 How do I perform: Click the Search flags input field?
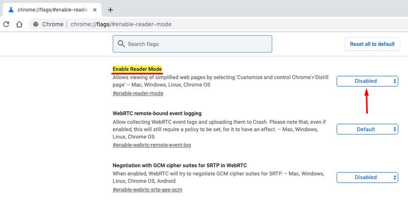192,44
